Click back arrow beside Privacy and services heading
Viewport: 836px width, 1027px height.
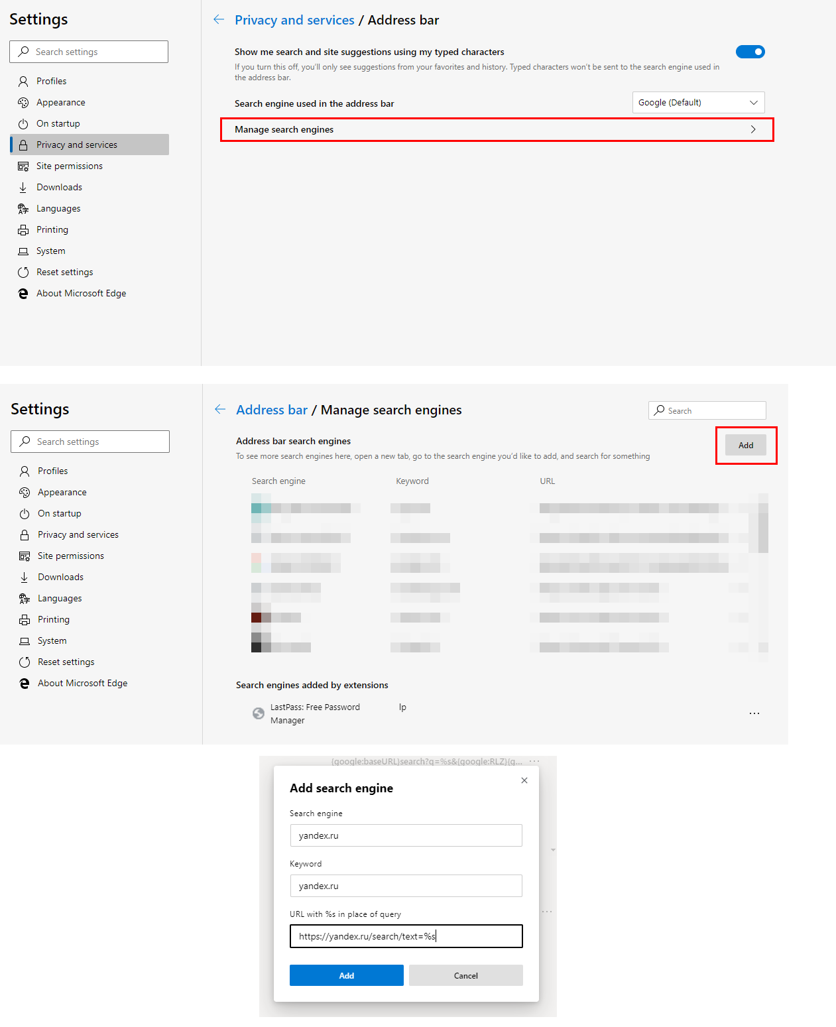219,20
